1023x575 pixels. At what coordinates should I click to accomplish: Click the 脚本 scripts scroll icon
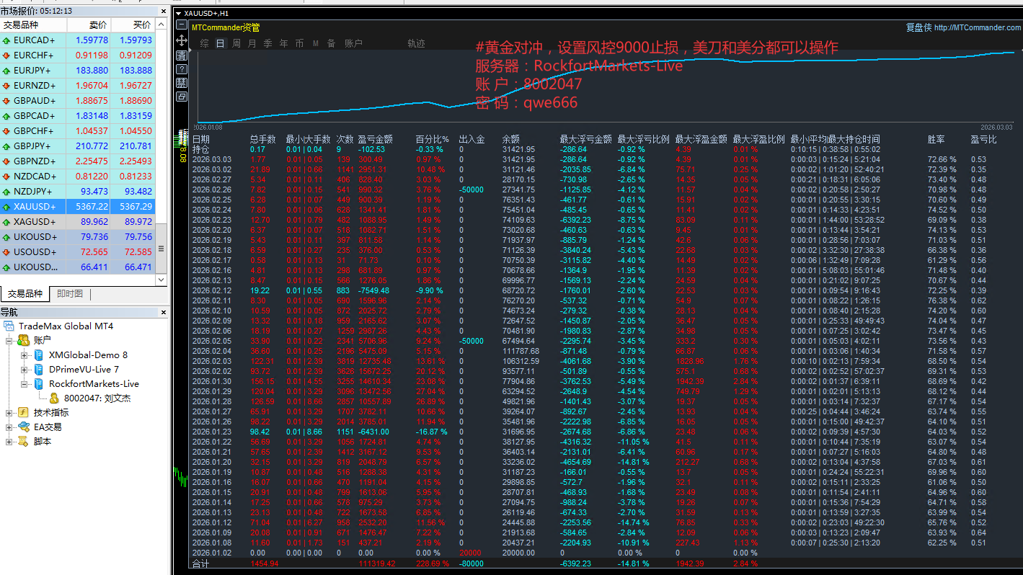coord(24,442)
